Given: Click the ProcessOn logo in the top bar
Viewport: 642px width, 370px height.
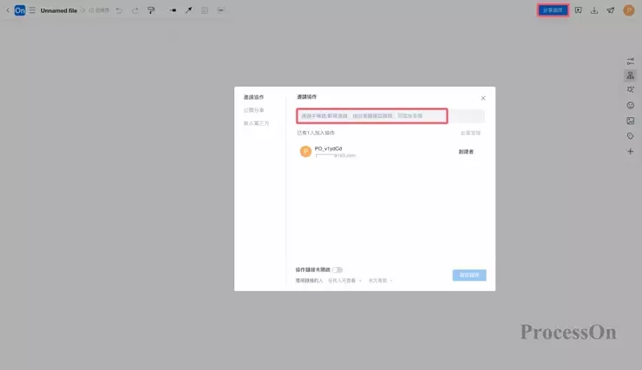Looking at the screenshot, I should point(19,10).
